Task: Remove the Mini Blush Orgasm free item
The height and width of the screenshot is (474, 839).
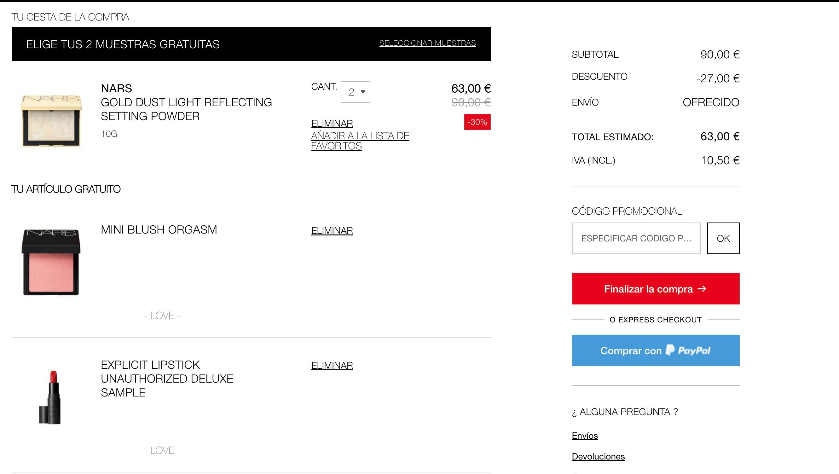Action: point(332,231)
